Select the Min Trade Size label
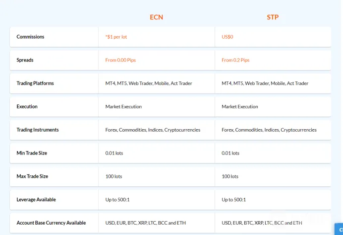 [32, 153]
